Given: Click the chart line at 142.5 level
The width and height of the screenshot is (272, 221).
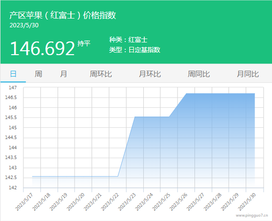Looking at the screenshot, I should (x=75, y=177).
